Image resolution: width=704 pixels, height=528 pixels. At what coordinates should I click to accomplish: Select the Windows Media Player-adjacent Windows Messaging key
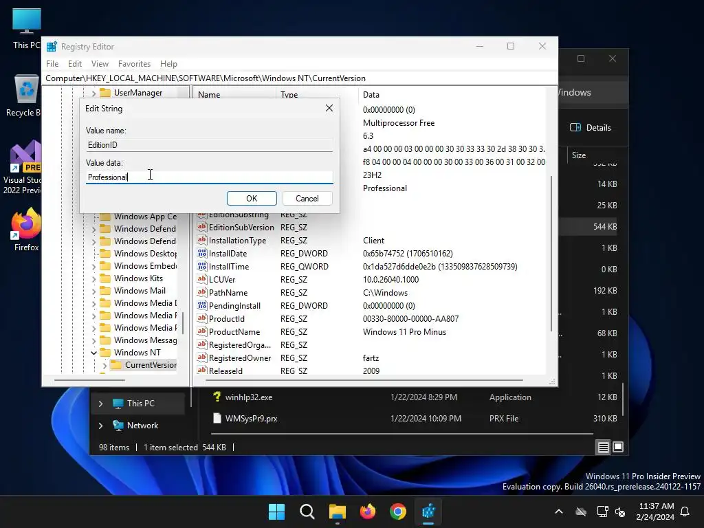coord(145,340)
